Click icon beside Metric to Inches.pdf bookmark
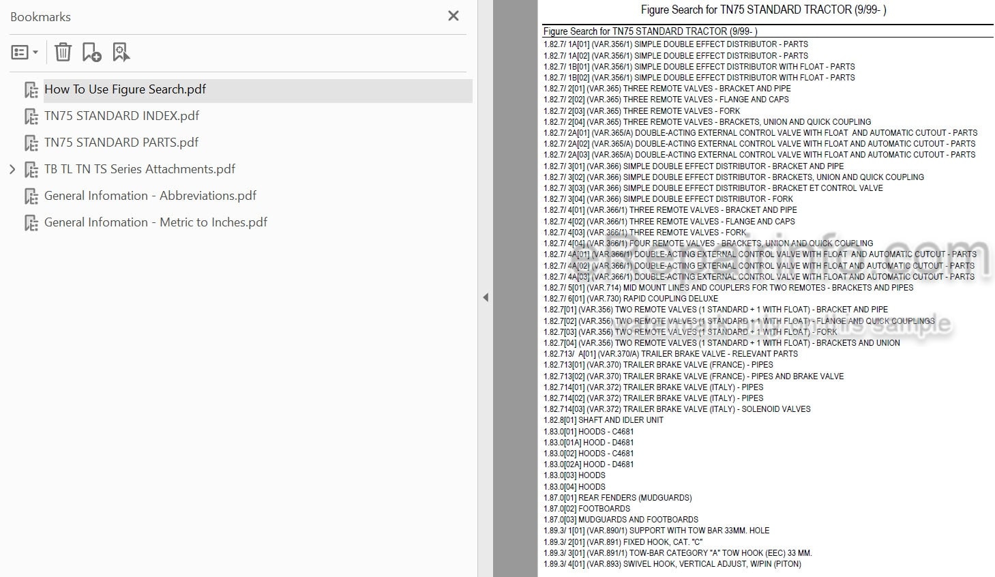The height and width of the screenshot is (577, 995). tap(31, 223)
